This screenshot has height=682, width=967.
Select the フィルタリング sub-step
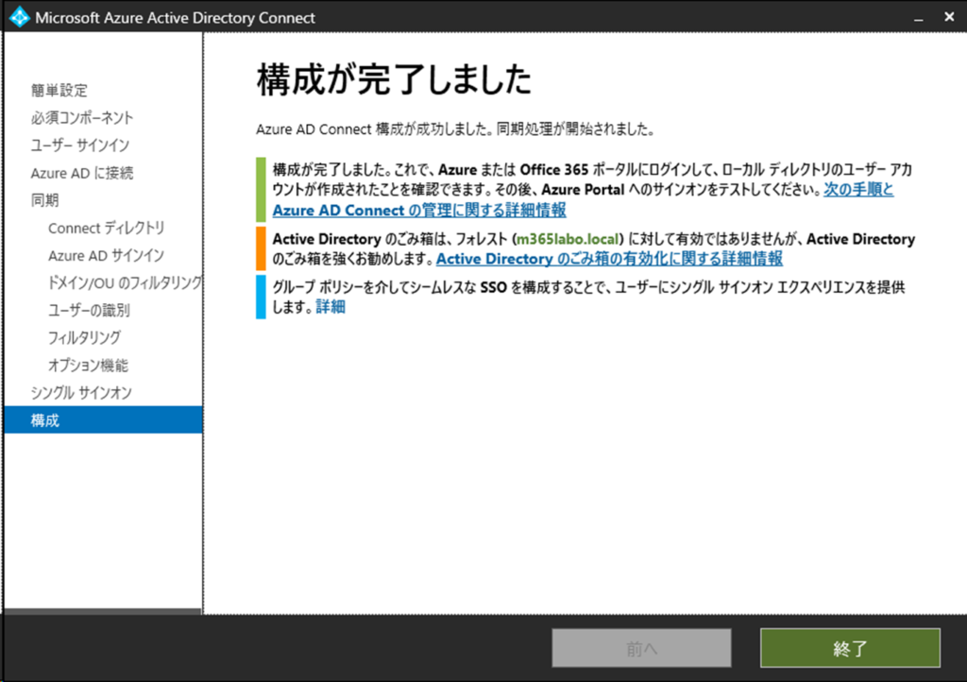click(x=84, y=338)
